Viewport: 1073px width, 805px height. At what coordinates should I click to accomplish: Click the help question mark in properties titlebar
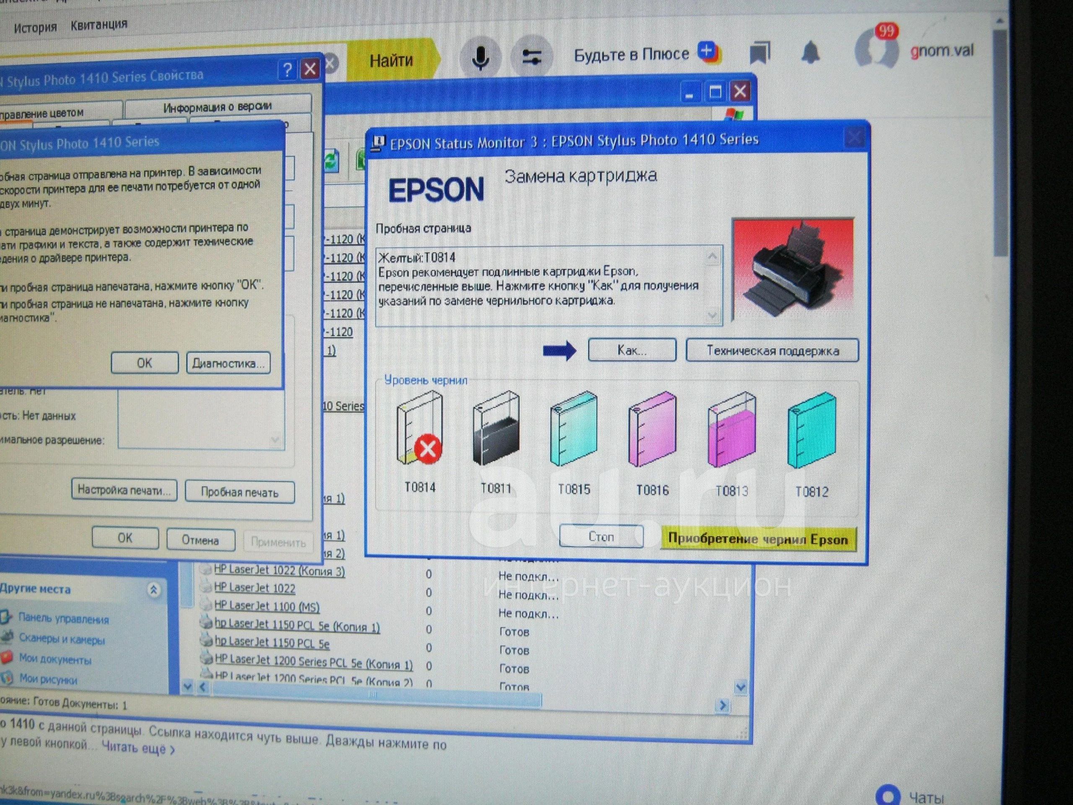287,70
